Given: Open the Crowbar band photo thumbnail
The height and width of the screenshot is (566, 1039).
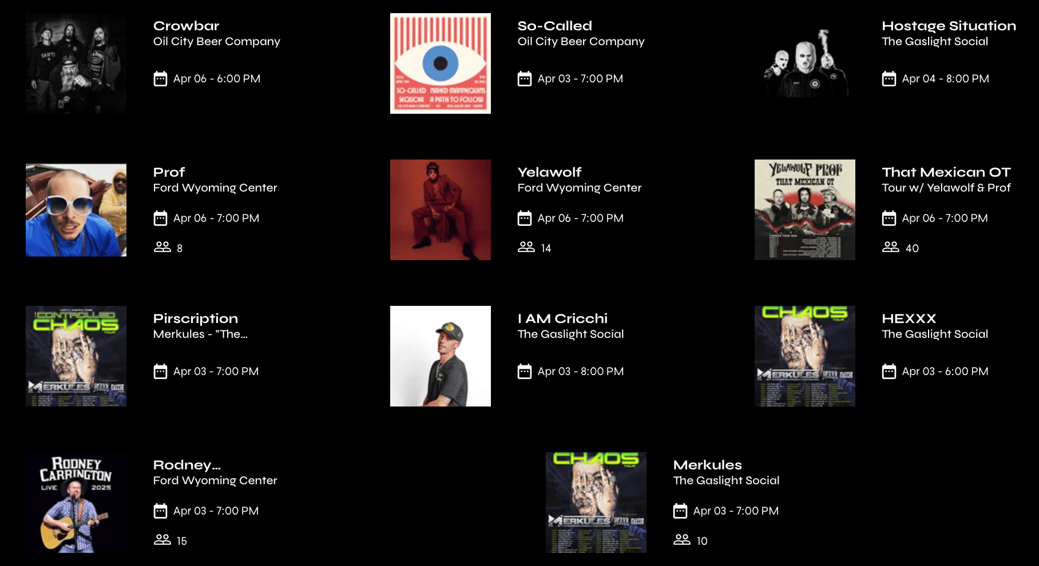Looking at the screenshot, I should pos(76,63).
